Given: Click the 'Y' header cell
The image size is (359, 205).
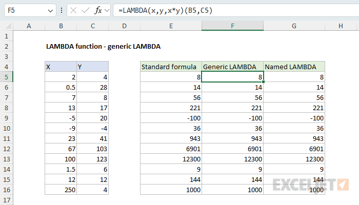Looking at the screenshot, I should coord(93,67).
